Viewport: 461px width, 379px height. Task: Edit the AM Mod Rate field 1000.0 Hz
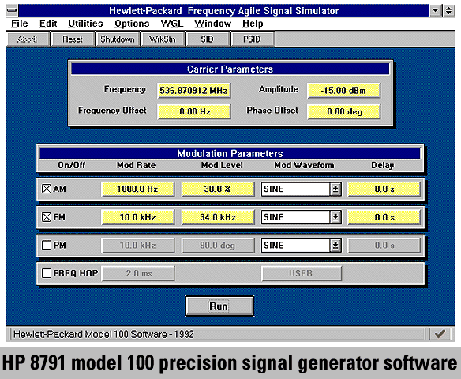pos(138,189)
